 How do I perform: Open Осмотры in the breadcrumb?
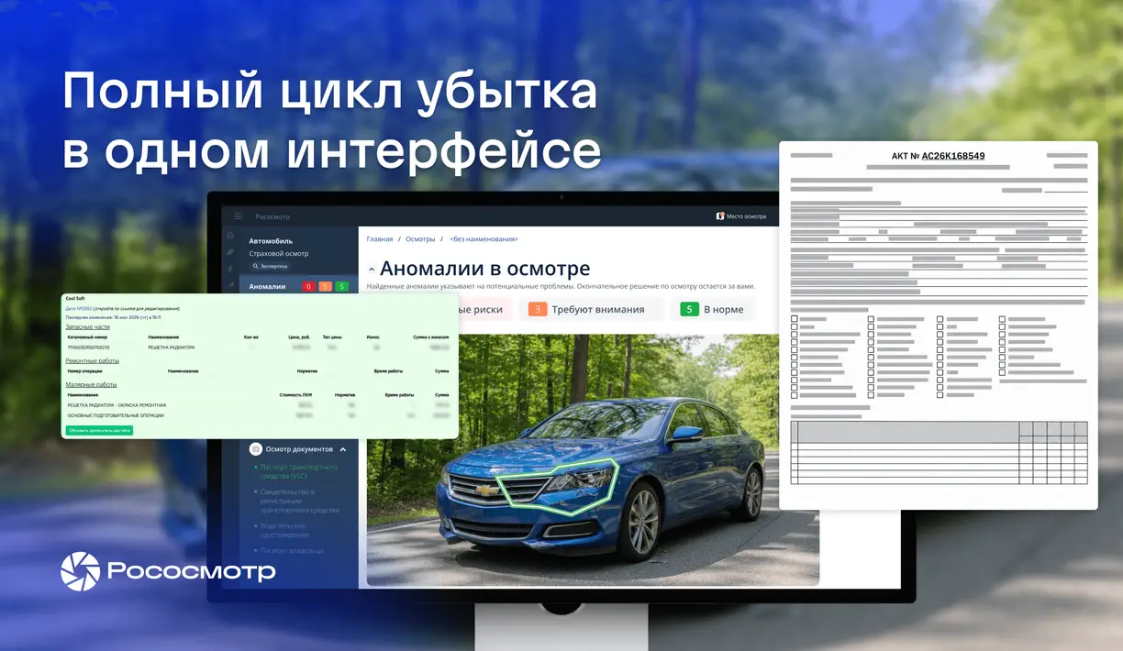420,238
